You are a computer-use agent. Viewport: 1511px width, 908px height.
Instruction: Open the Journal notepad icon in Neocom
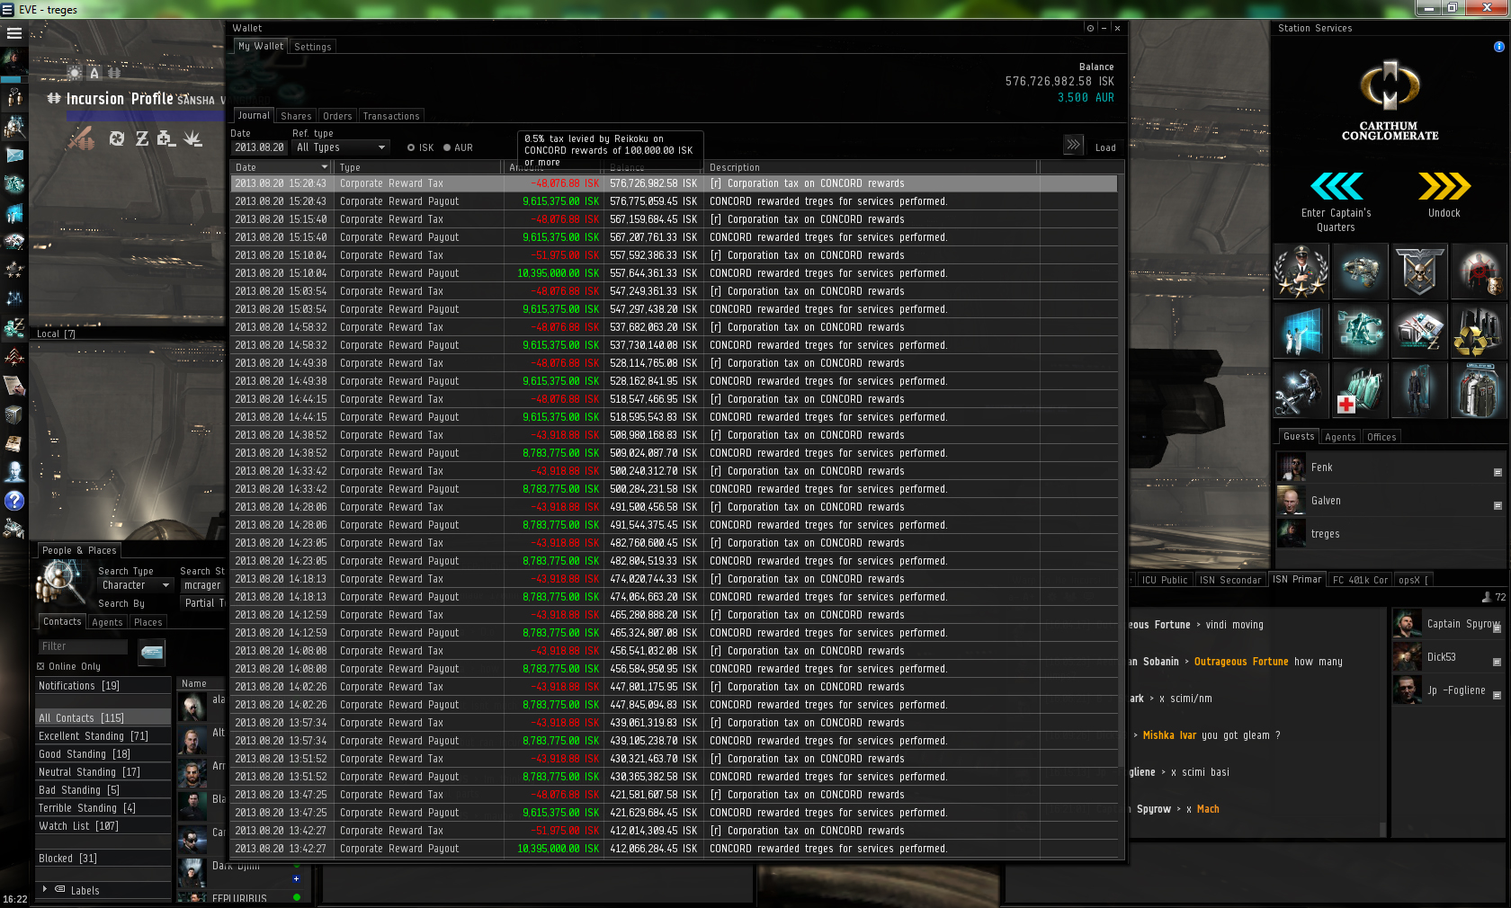point(14,443)
